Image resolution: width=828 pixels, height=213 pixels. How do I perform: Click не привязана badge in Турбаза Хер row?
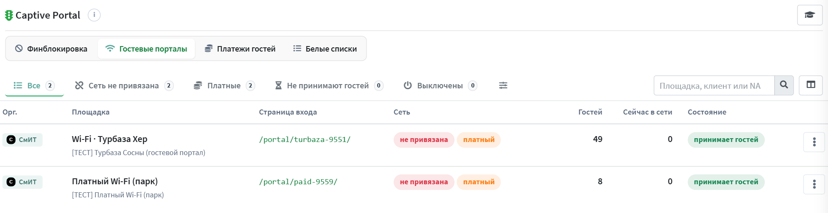click(424, 139)
